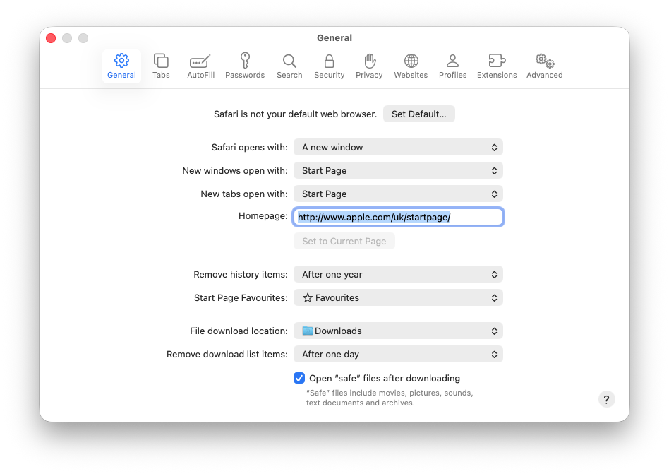The width and height of the screenshot is (669, 474).
Task: Click the help question mark button
Action: point(606,400)
